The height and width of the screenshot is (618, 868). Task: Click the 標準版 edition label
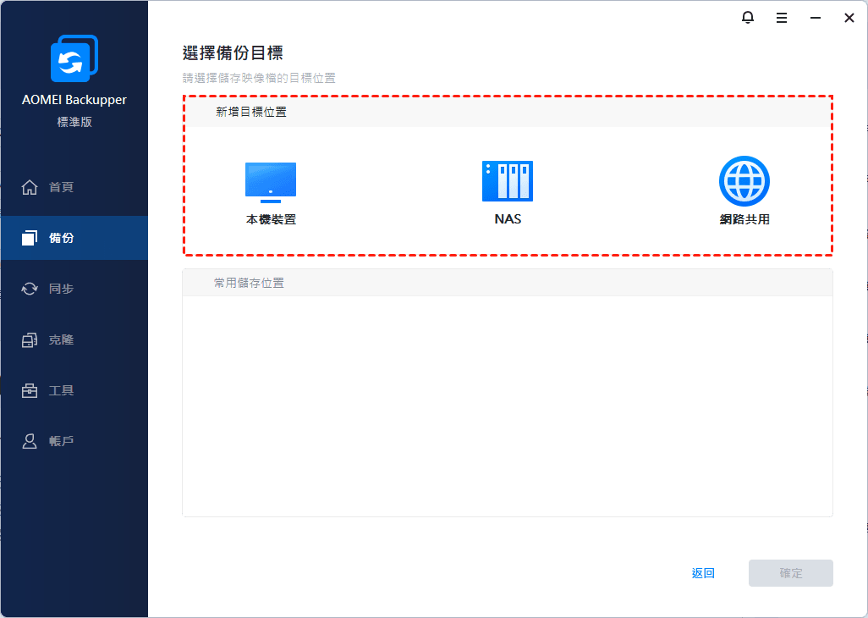74,122
